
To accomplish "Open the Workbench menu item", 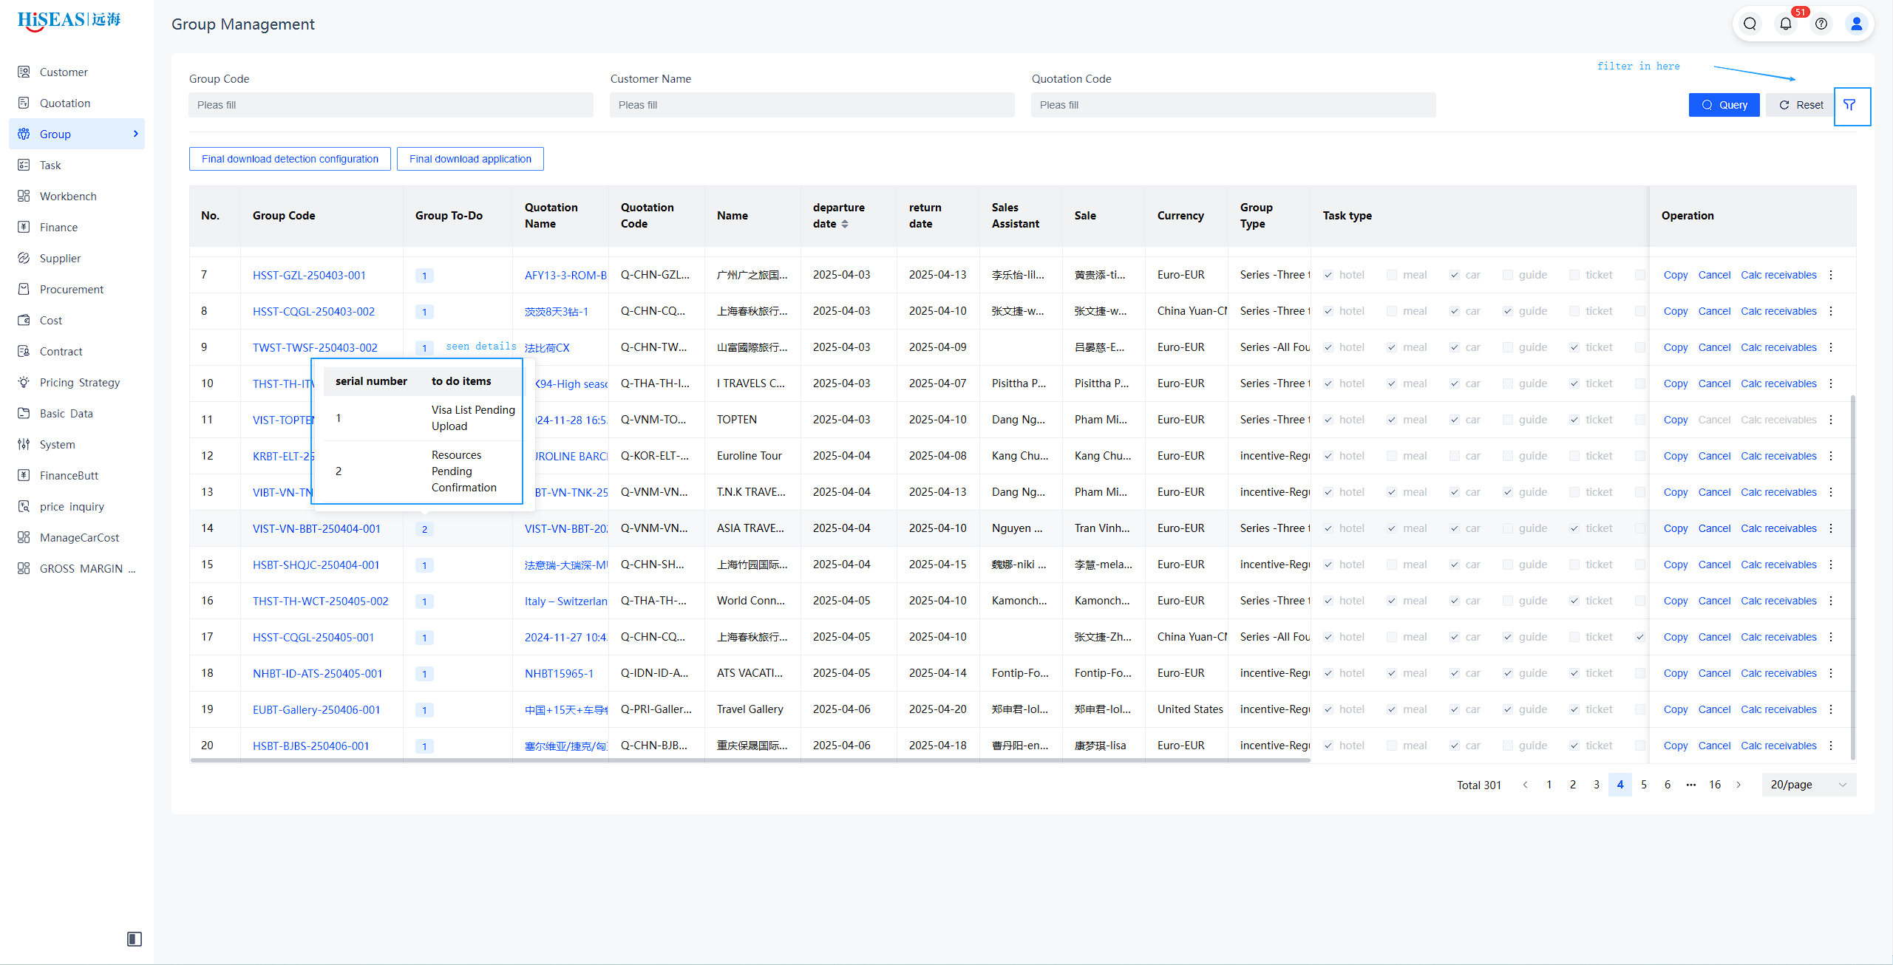I will 77,196.
